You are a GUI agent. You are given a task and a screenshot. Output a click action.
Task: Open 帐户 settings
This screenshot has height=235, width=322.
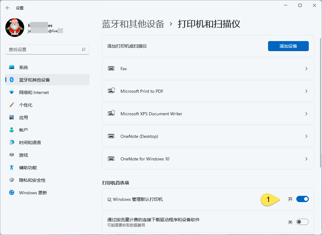[x=47, y=130]
